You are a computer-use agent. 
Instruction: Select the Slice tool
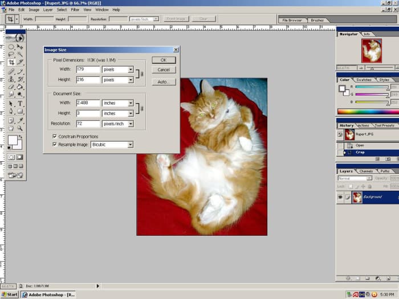point(20,62)
